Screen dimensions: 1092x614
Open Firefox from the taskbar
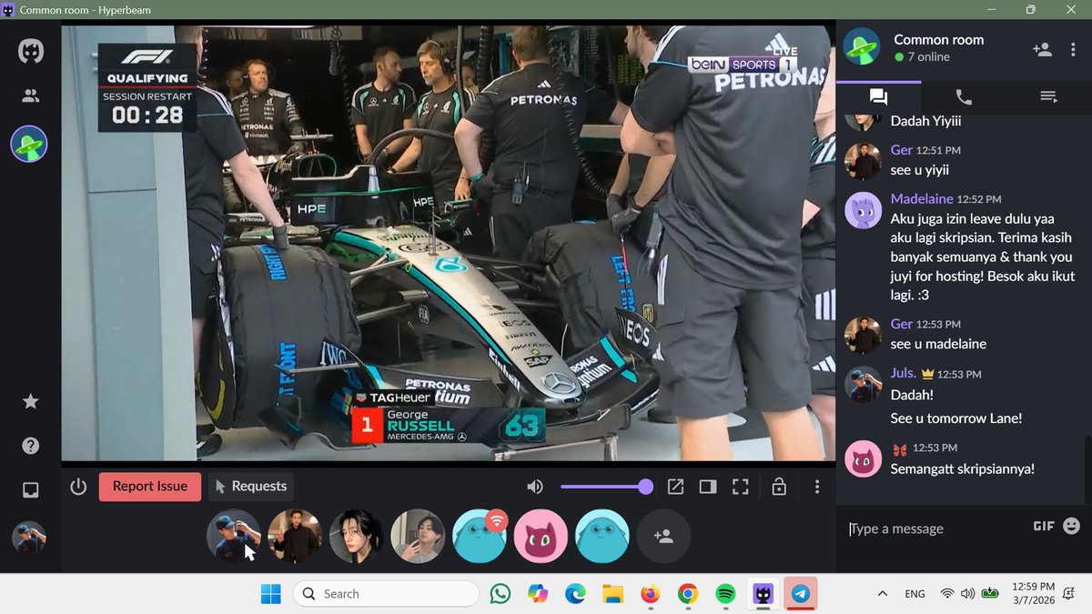click(x=650, y=594)
